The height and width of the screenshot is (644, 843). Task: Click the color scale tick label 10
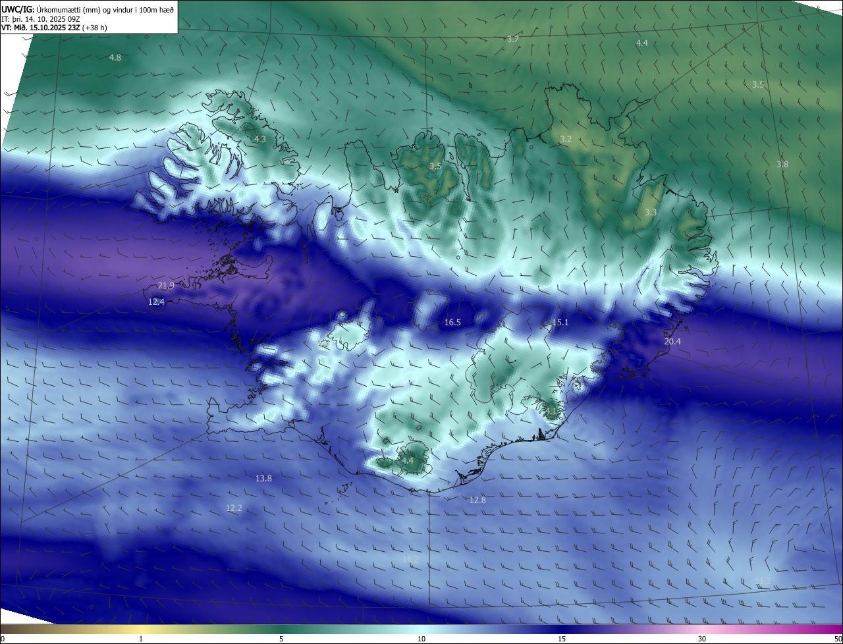[421, 639]
